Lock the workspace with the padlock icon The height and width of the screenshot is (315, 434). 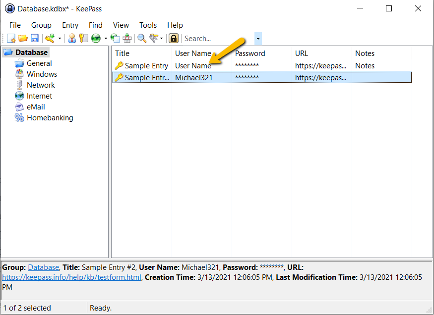173,38
